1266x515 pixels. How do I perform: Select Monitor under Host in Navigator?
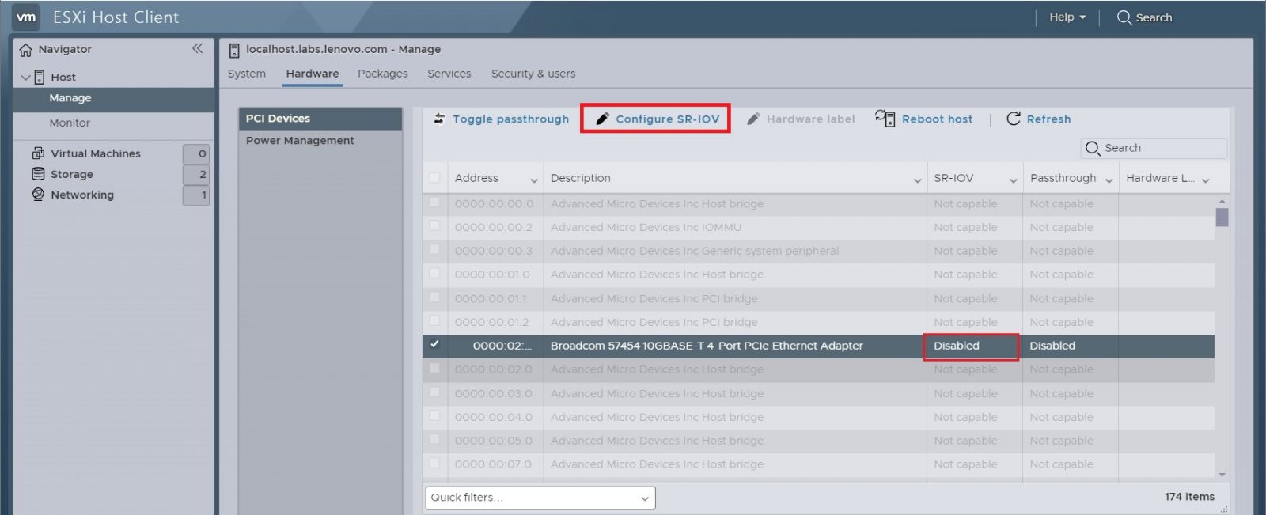click(70, 123)
